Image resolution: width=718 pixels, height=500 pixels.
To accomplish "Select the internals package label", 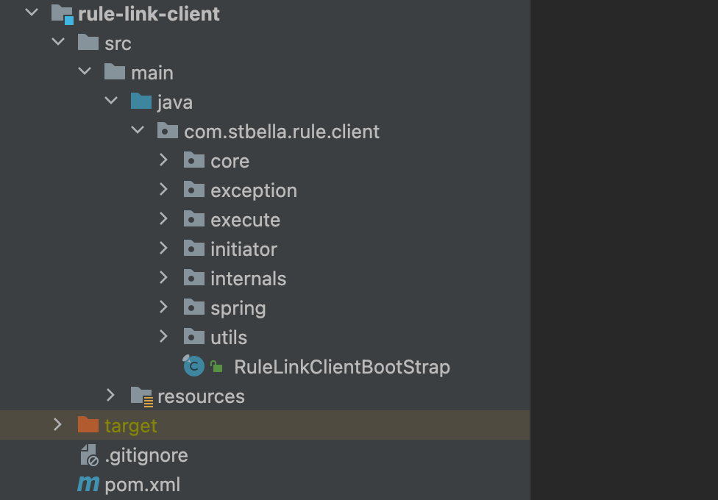I will click(248, 279).
